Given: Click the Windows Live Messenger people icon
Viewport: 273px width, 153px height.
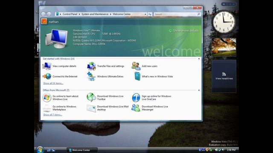Looking at the screenshot, I should (x=136, y=108).
